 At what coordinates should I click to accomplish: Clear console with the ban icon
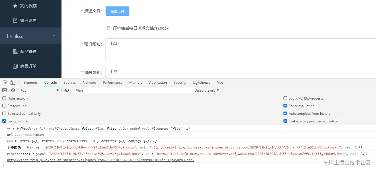click(13, 90)
